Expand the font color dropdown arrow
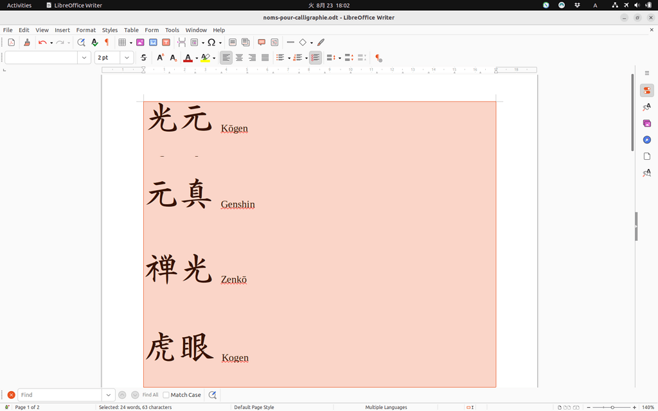The image size is (658, 411). pyautogui.click(x=197, y=57)
